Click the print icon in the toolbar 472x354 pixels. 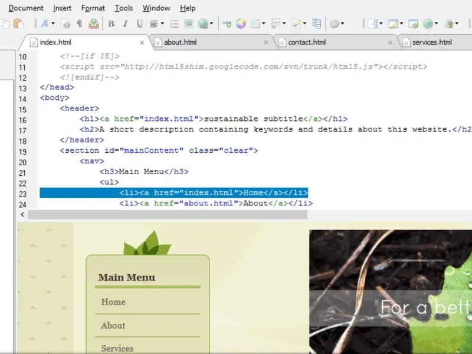(66, 24)
